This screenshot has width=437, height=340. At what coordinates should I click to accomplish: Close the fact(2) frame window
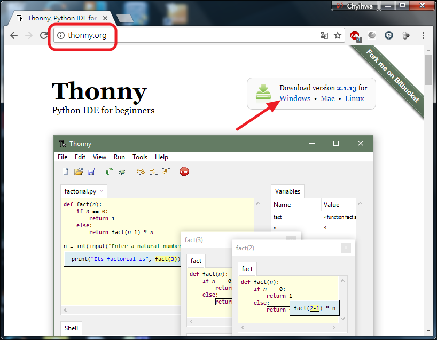[x=346, y=248]
